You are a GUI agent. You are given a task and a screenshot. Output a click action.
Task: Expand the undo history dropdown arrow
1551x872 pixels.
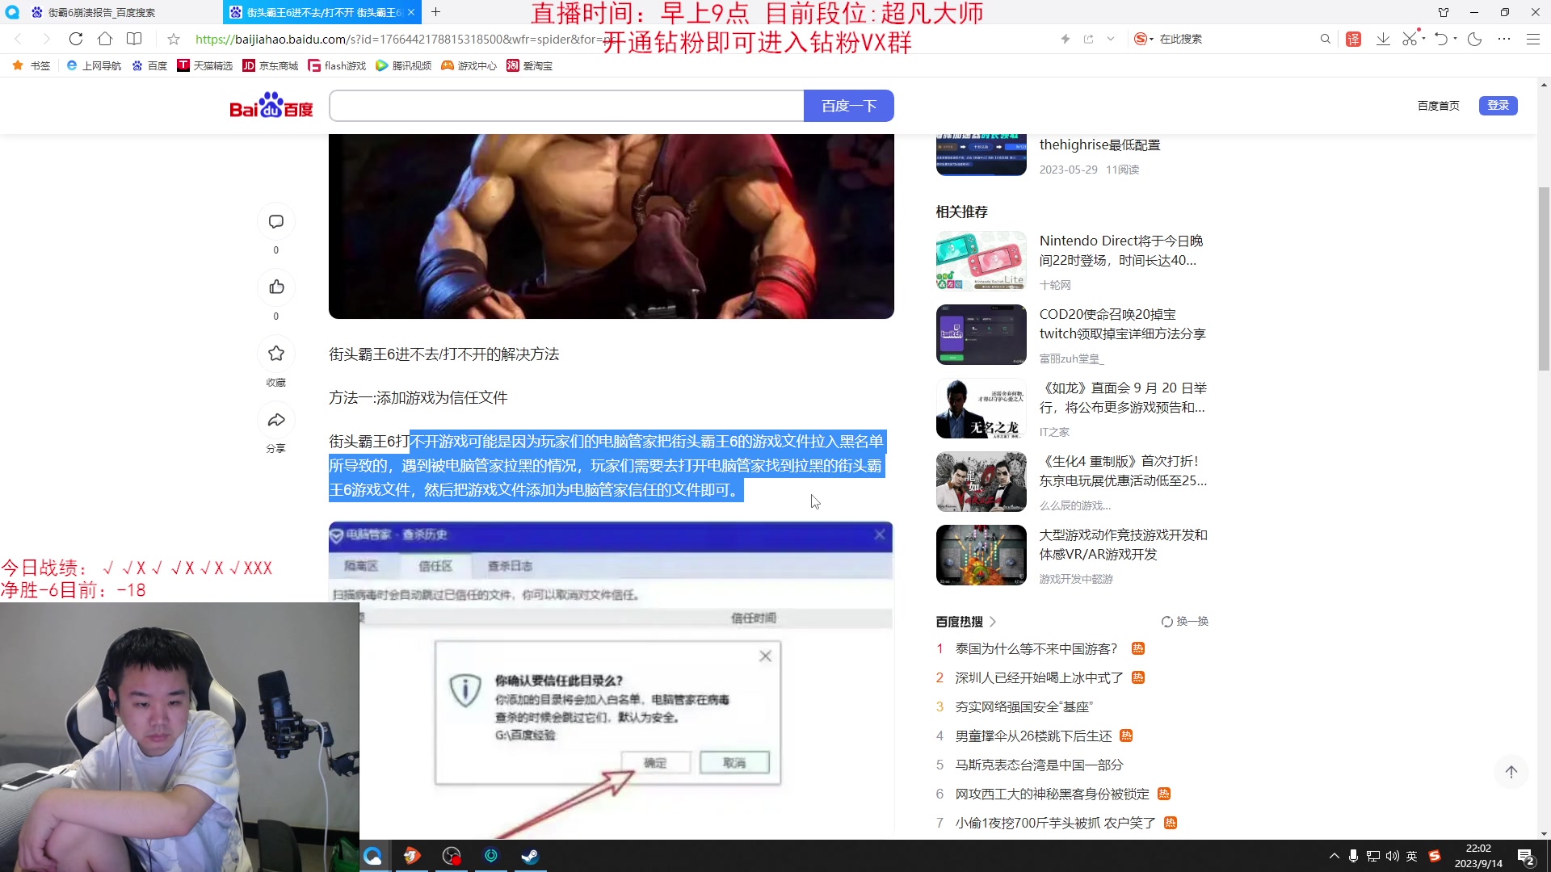click(1455, 38)
